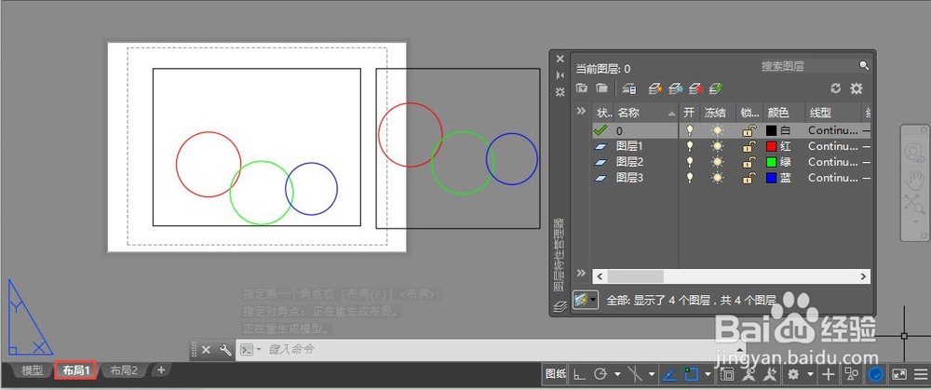Click clean screen icon in status bar
This screenshot has width=931, height=390.
click(899, 374)
